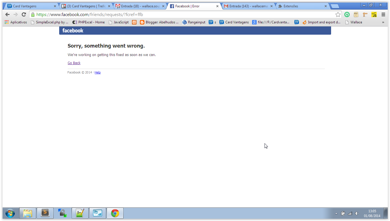Click the green padlock site info icon
This screenshot has width=390, height=221.
click(x=33, y=15)
